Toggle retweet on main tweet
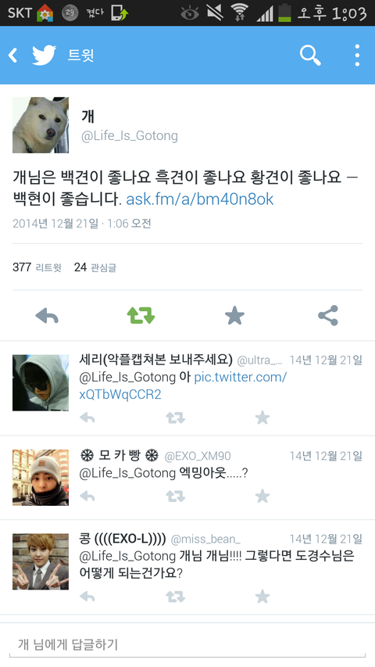 pyautogui.click(x=141, y=316)
